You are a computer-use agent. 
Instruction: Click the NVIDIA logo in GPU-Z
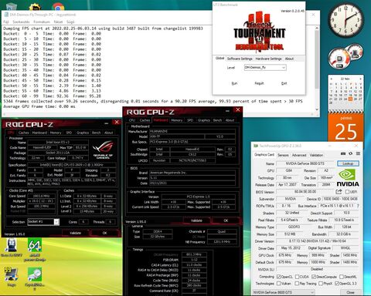coord(348,178)
